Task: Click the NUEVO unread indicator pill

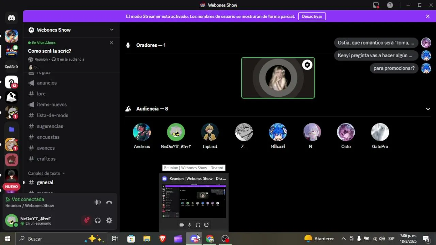Action: [x=12, y=186]
